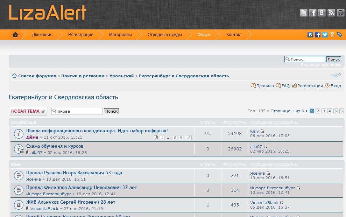346x217 pixels.
Task: Click the LiveJournal pencil icon
Action: point(340,35)
